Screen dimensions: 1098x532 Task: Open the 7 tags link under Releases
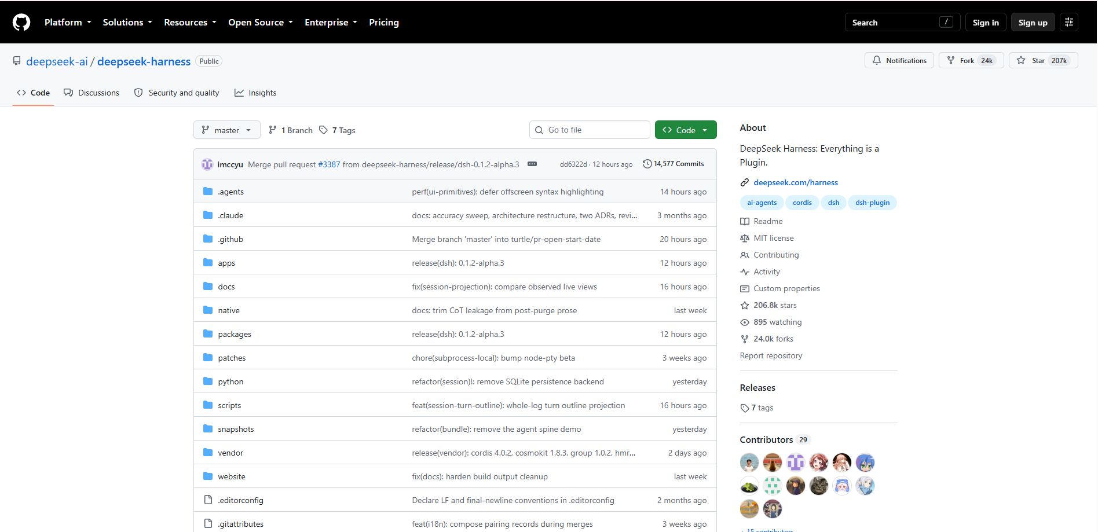[757, 408]
